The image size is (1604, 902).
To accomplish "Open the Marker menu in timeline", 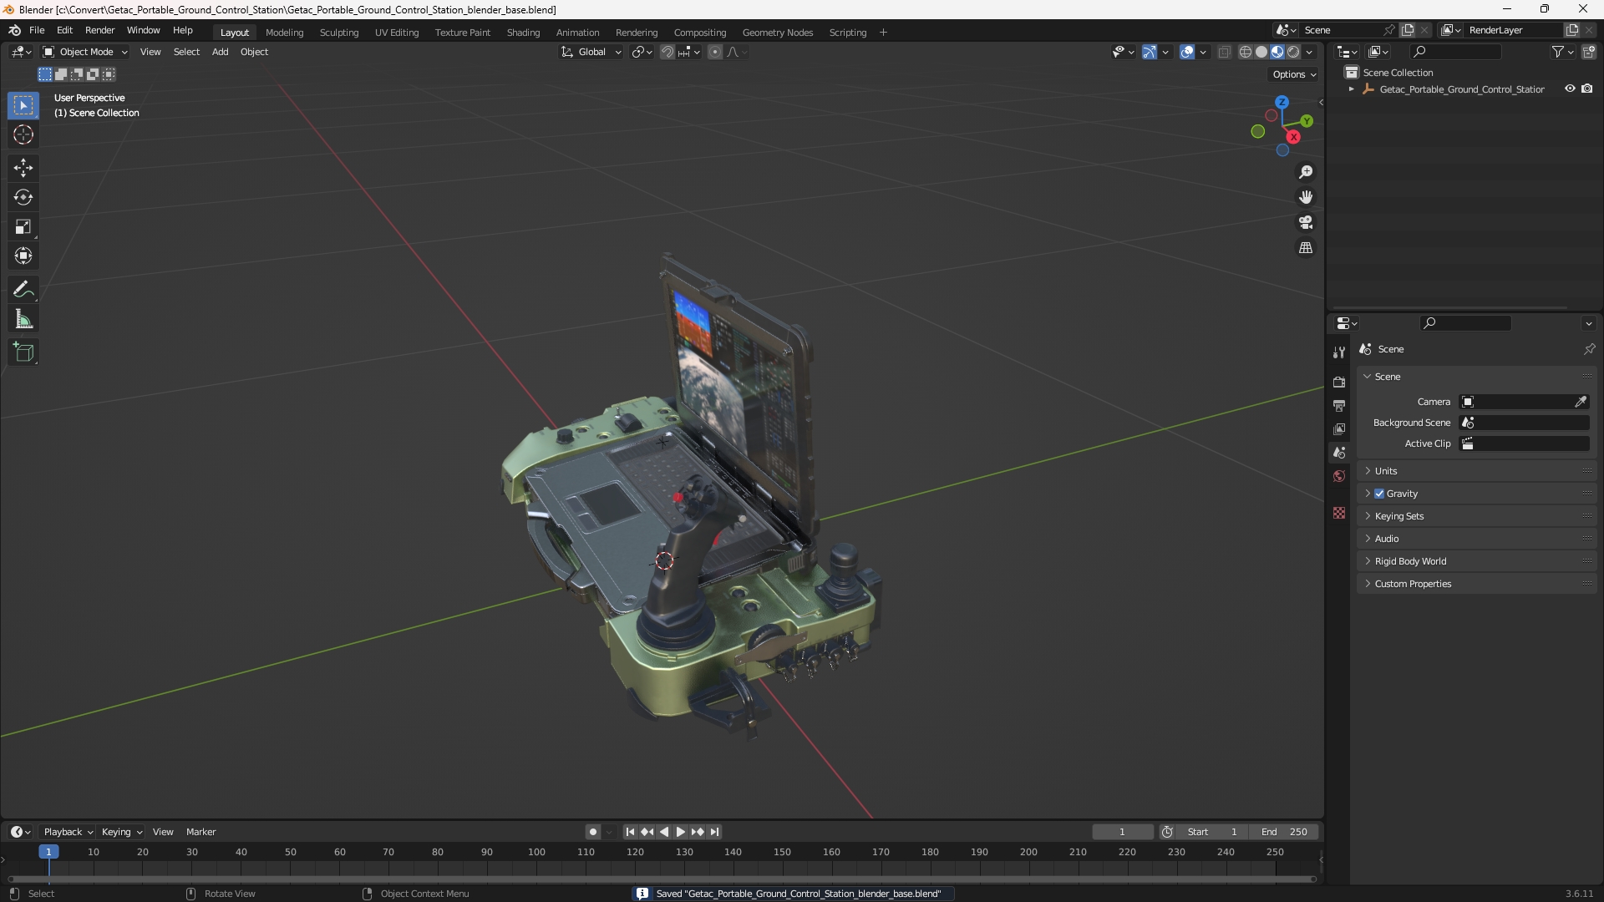I will [x=200, y=832].
